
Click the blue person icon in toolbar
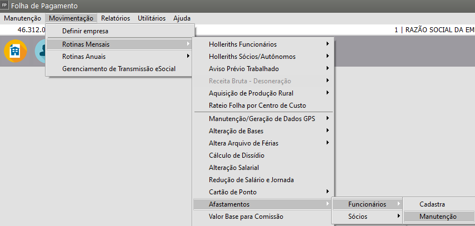click(x=41, y=51)
